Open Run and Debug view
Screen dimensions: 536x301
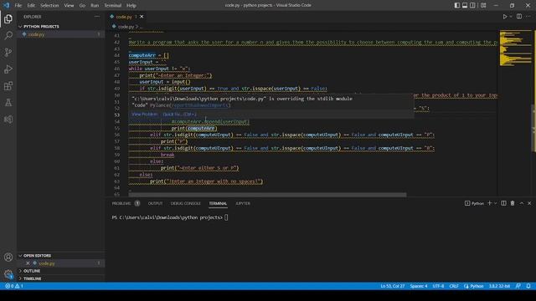[8, 69]
